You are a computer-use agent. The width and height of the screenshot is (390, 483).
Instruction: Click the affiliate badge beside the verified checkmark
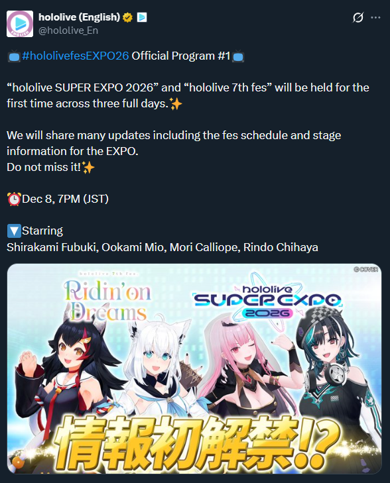coord(142,18)
